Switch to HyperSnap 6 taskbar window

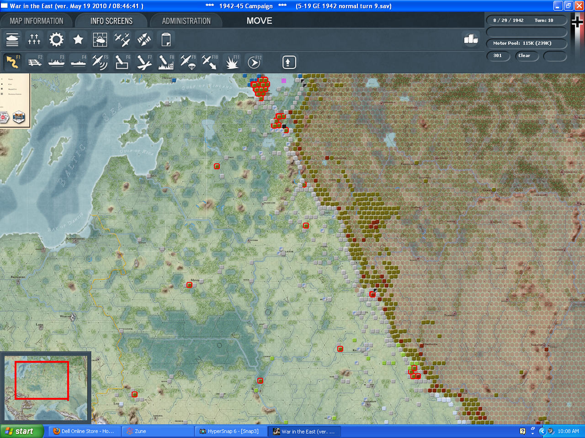click(231, 431)
